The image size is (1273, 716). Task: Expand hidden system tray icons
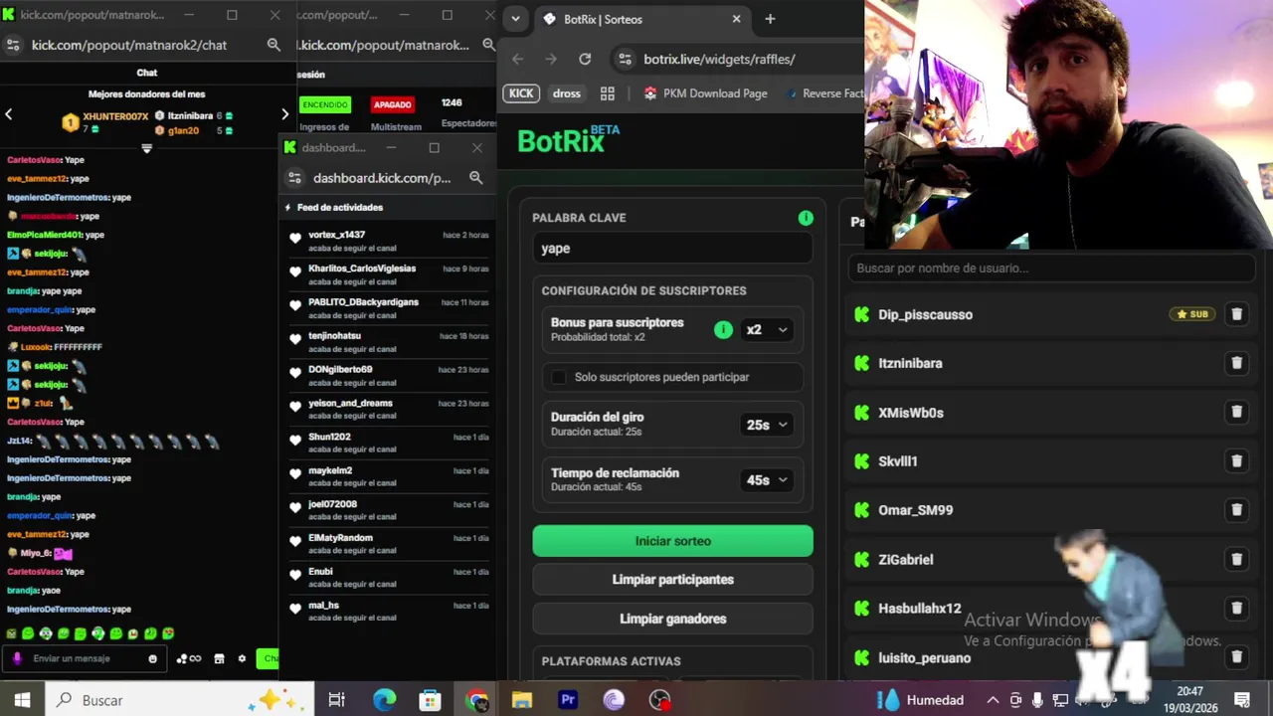coord(993,700)
